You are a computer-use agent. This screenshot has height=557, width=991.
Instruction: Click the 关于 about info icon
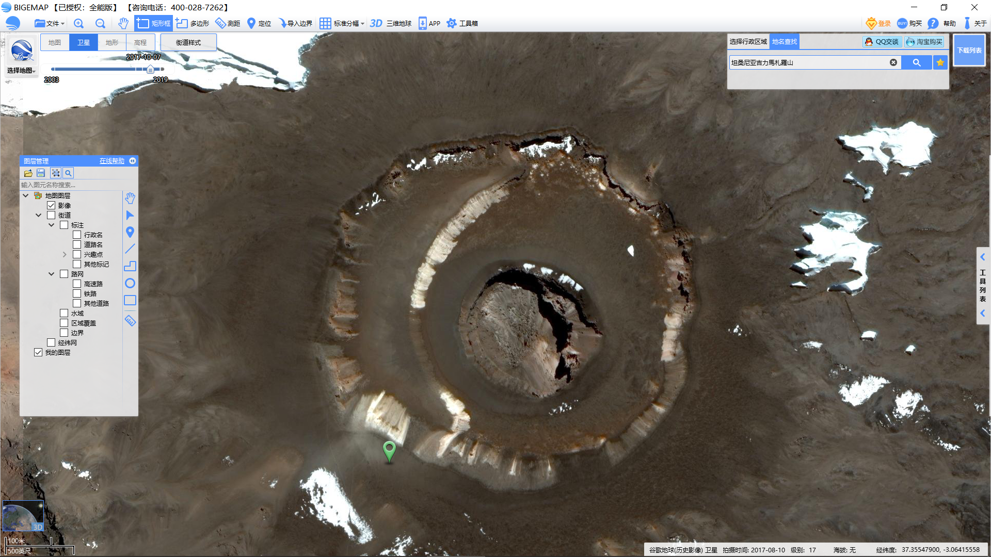(x=967, y=23)
